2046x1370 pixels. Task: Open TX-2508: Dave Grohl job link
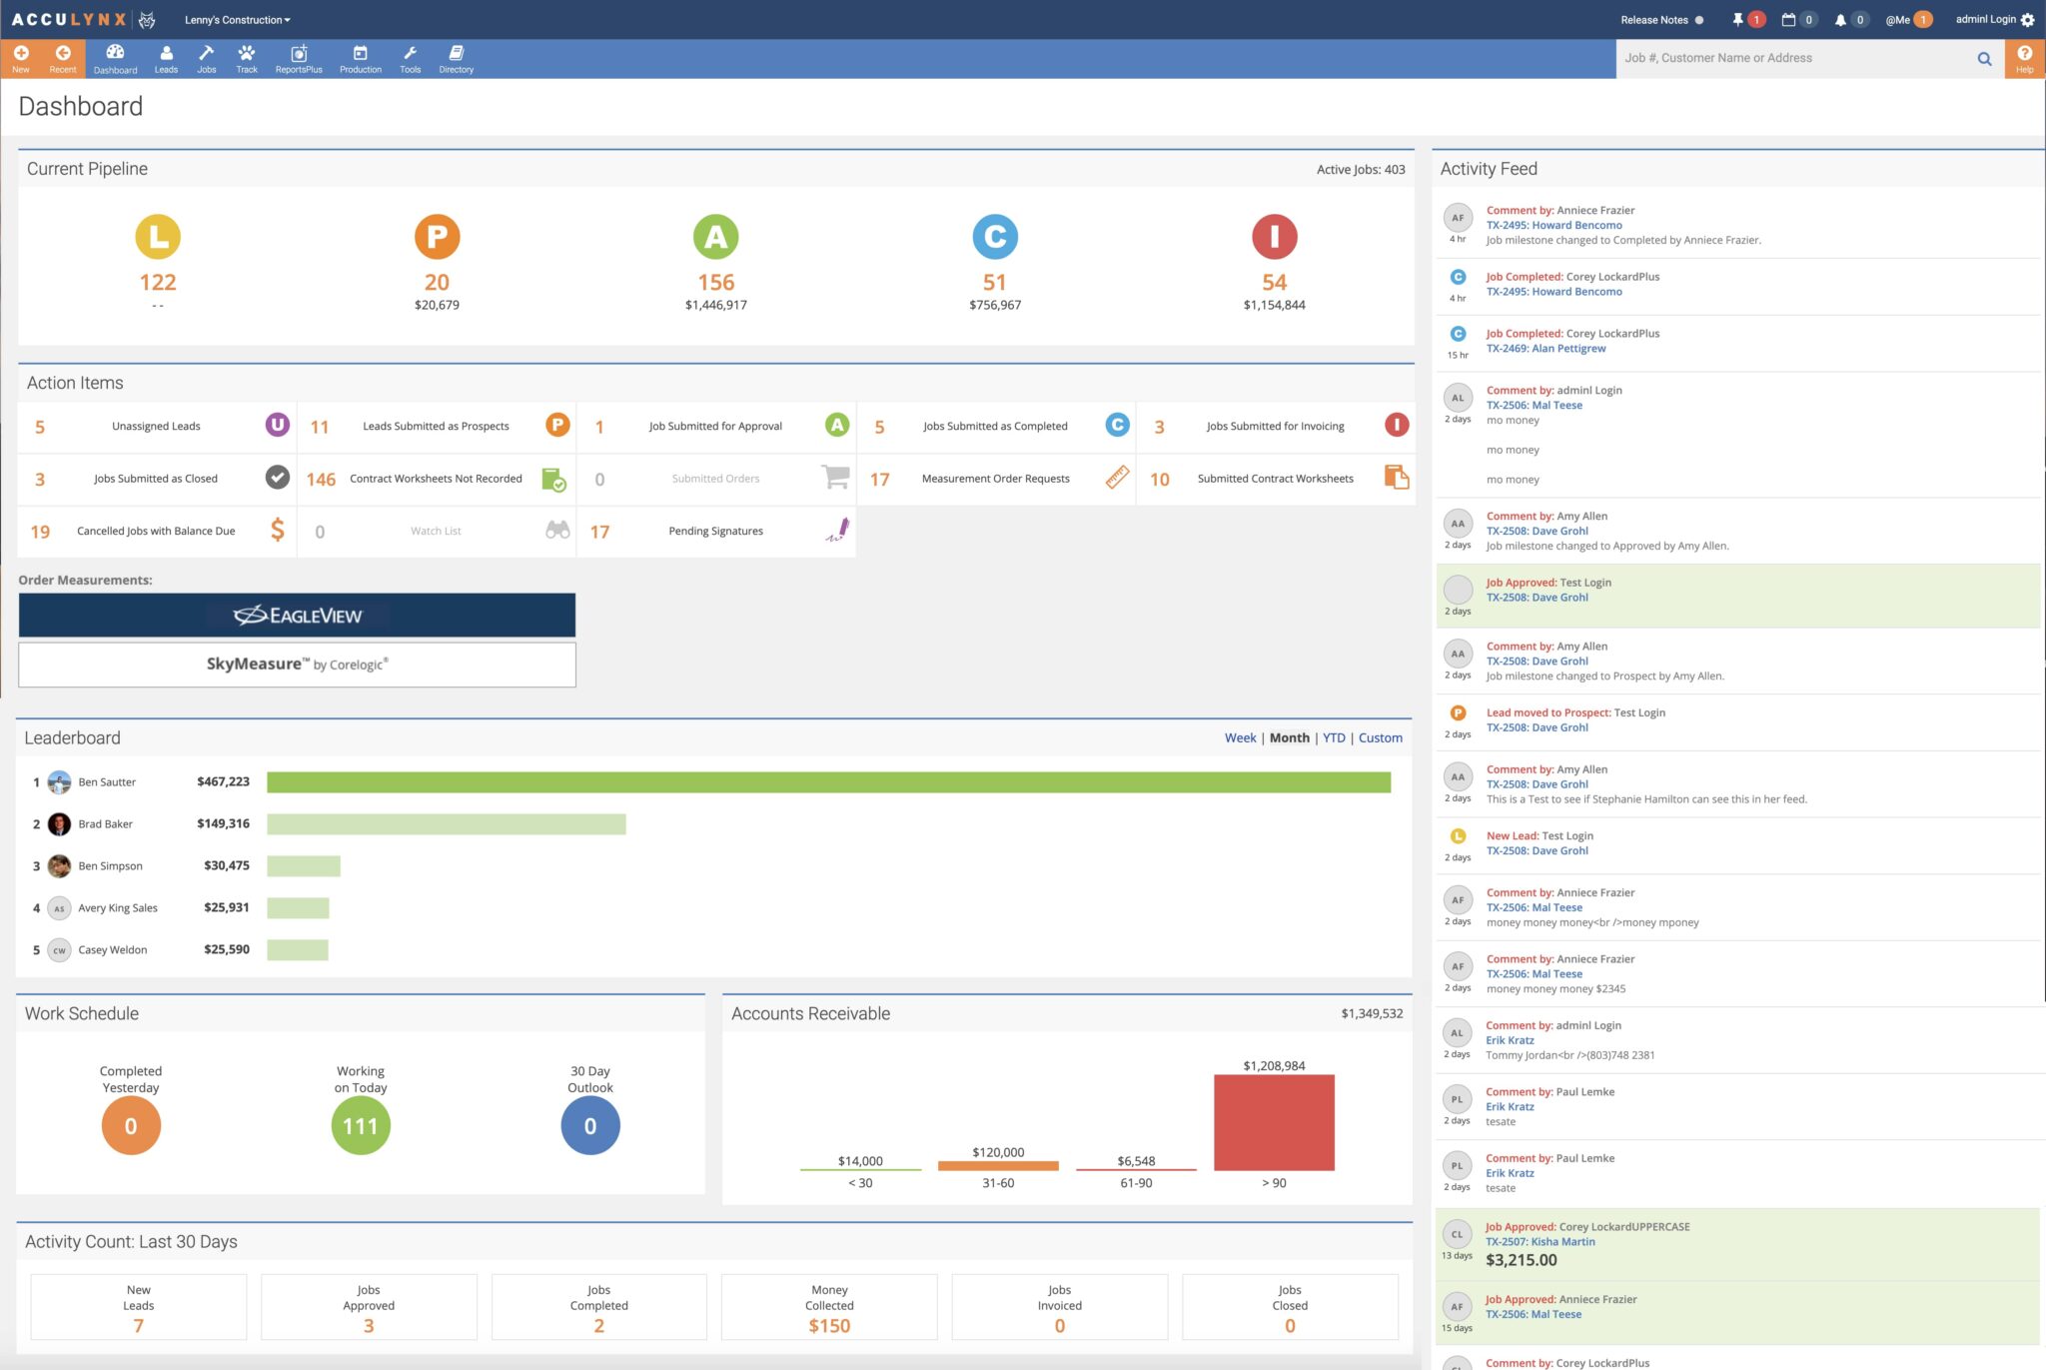pos(1537,531)
